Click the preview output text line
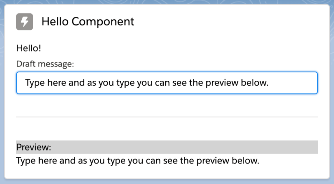 coord(138,160)
